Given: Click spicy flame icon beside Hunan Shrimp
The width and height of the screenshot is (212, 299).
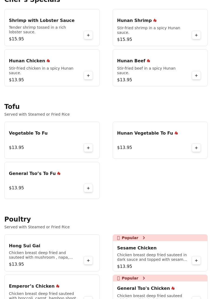Looking at the screenshot, I should pyautogui.click(x=155, y=21).
